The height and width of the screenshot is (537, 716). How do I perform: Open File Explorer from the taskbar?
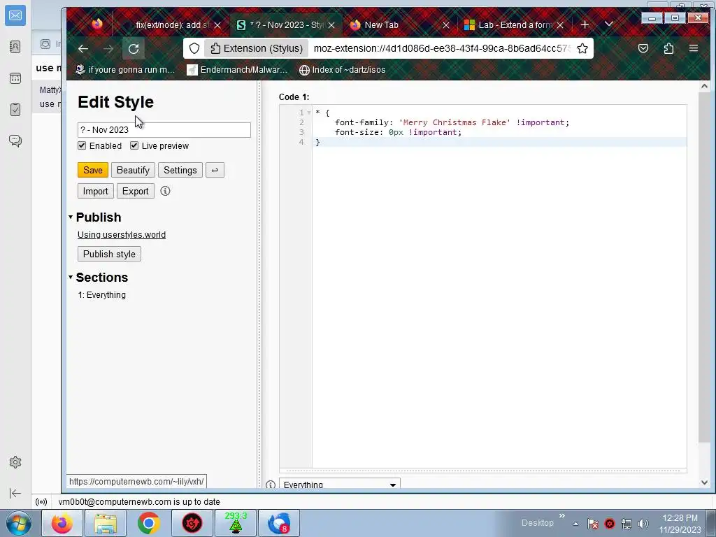pyautogui.click(x=106, y=523)
